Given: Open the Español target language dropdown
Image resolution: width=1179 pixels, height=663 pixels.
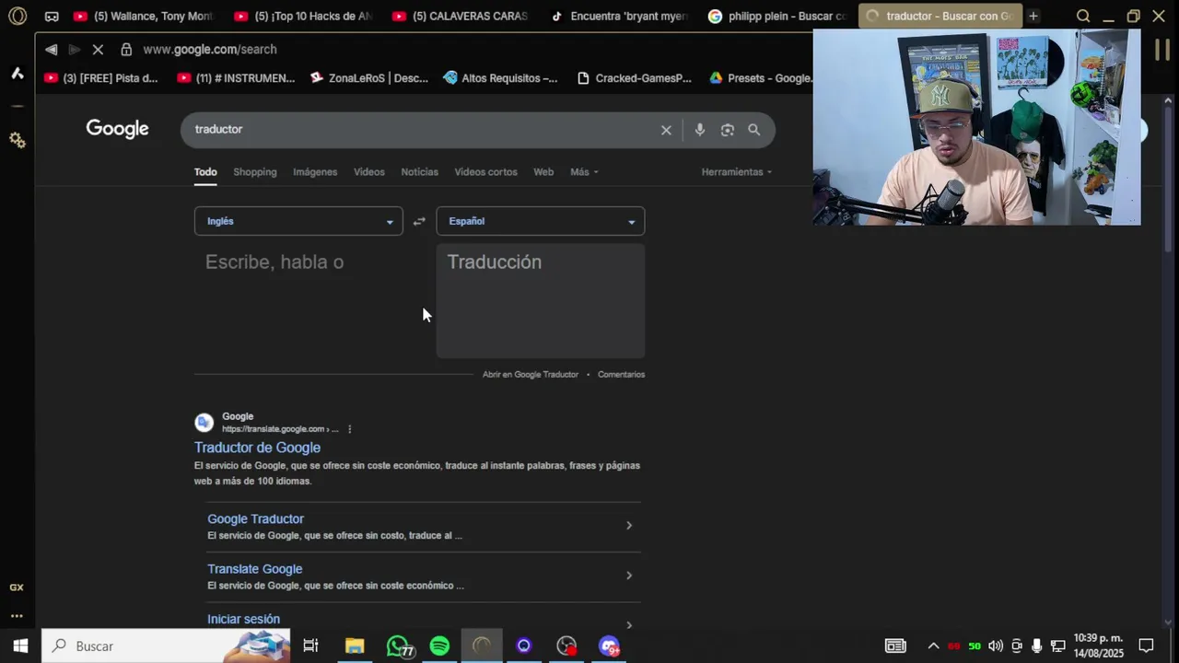Looking at the screenshot, I should point(540,221).
